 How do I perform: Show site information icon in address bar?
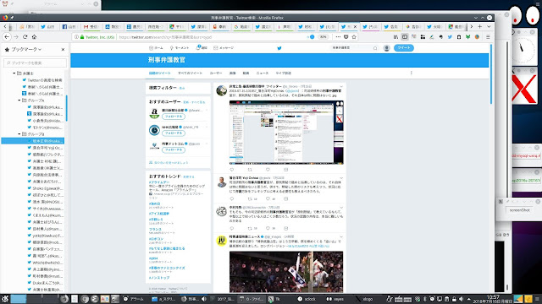[x=76, y=37]
